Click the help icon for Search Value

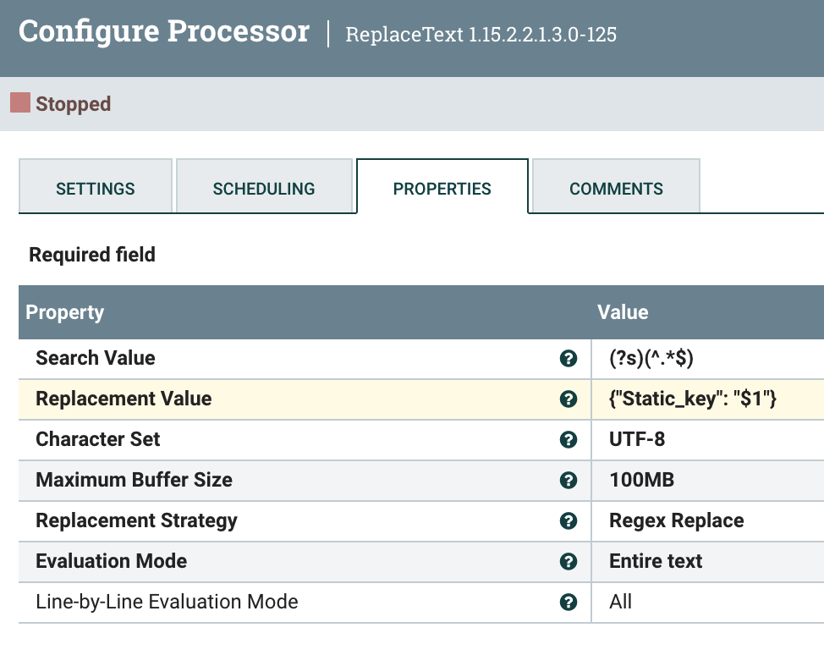568,358
